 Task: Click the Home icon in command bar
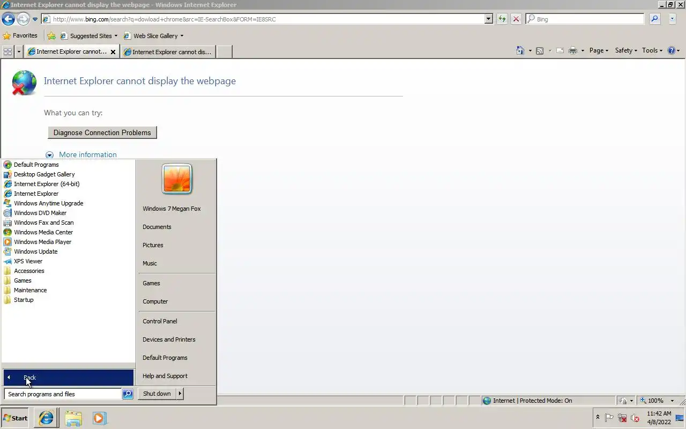(x=520, y=50)
